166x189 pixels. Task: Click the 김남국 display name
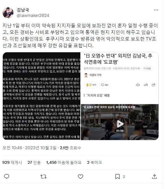point(23,10)
